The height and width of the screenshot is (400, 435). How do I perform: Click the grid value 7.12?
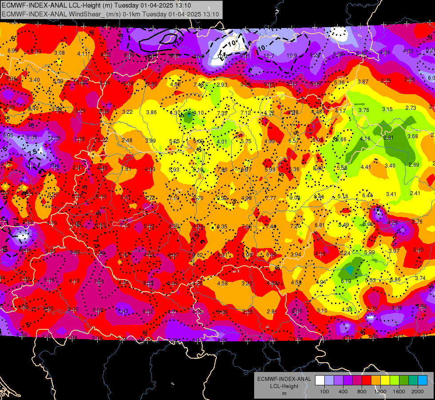246,112
